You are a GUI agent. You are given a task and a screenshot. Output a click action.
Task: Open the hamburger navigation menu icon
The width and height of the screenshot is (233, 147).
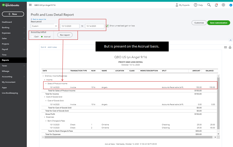point(30,5)
